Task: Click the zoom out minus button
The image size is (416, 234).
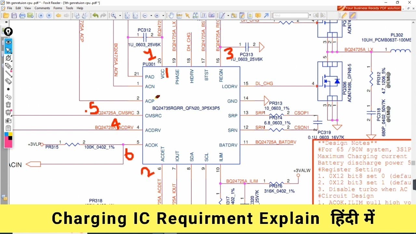Action: point(145,15)
